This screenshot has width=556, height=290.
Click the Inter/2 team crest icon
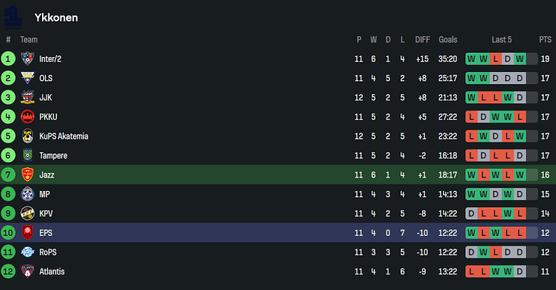(x=28, y=59)
